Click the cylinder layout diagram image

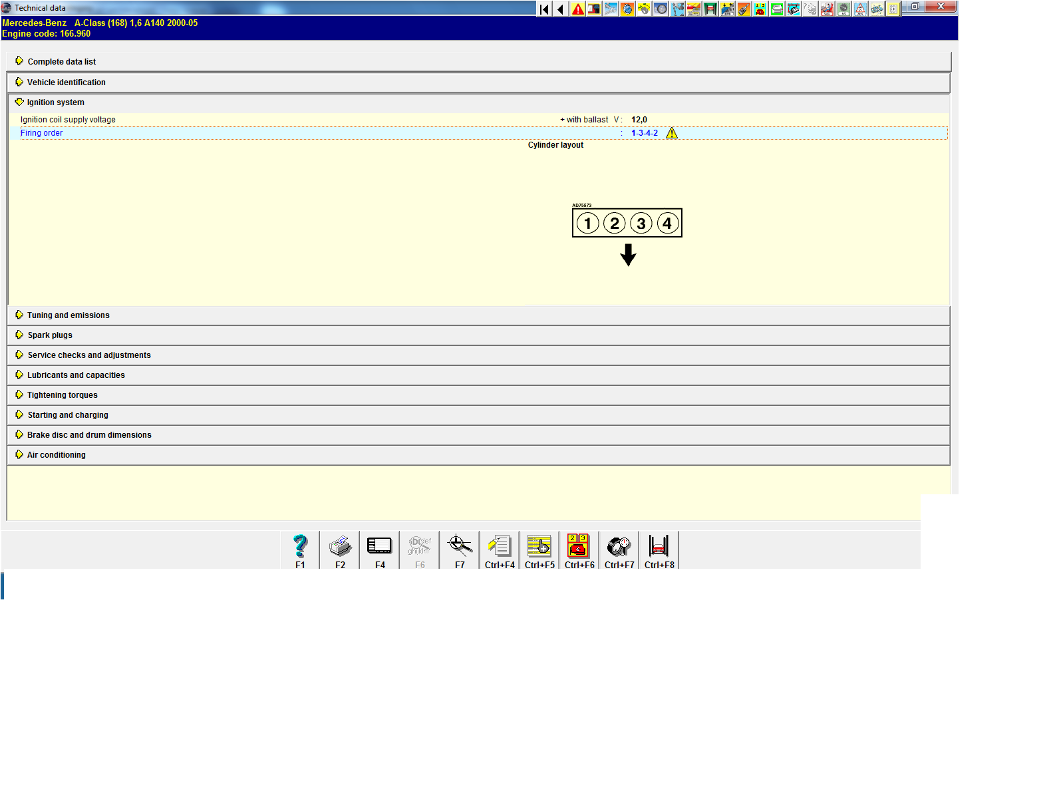pyautogui.click(x=627, y=234)
